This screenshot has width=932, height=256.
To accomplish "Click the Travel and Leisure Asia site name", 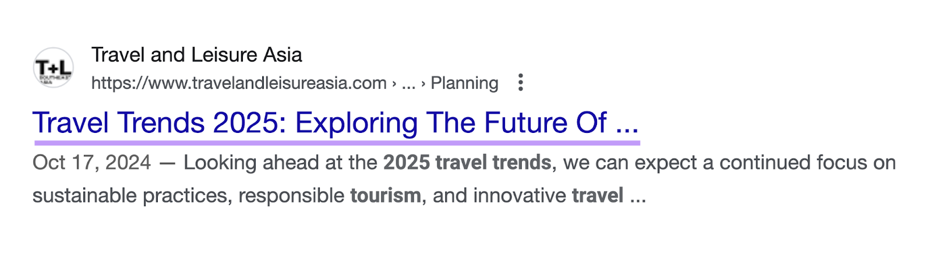I will (196, 55).
